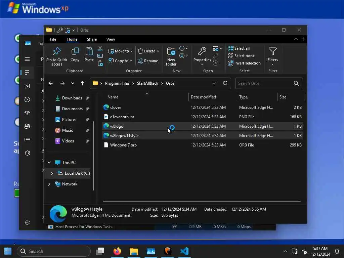Open the File menu
This screenshot has height=258, width=344.
point(53,39)
